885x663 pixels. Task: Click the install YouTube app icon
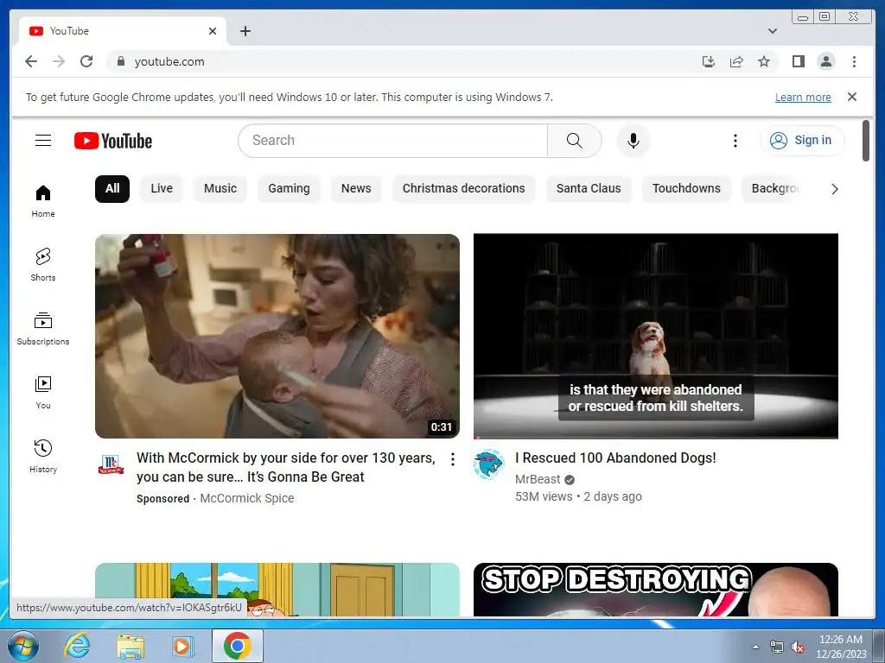pos(709,61)
